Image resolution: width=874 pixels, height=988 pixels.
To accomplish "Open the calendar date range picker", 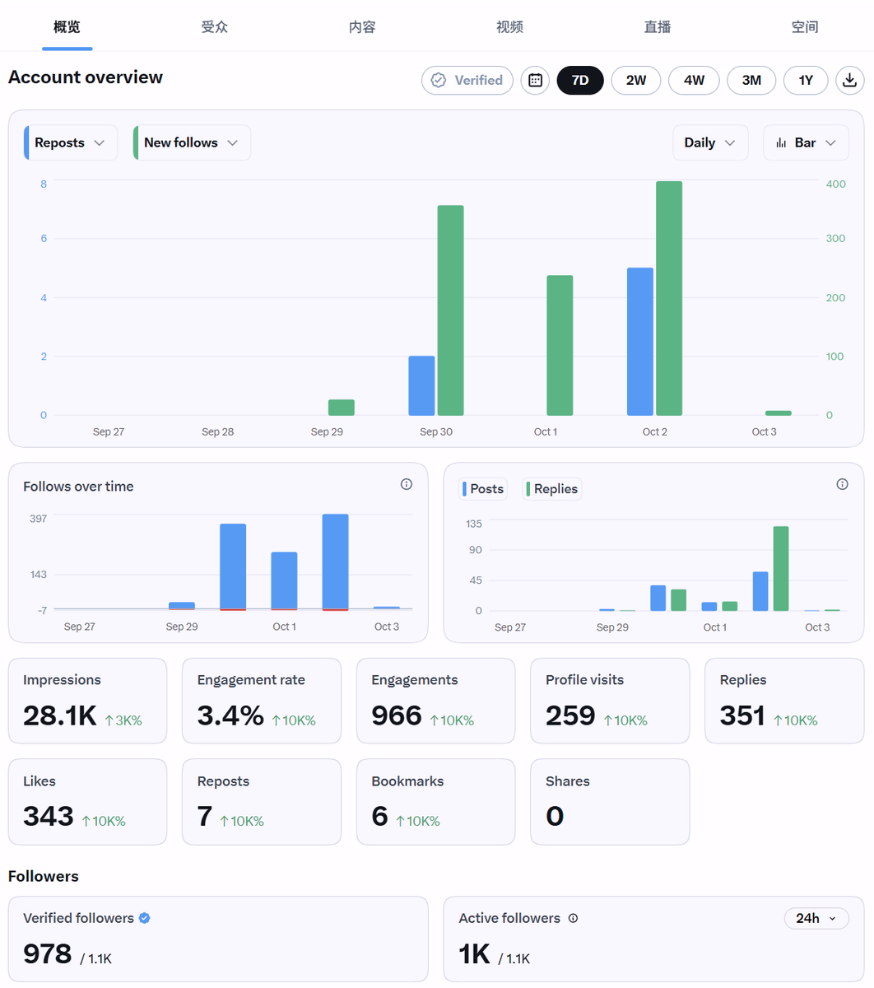I will click(535, 80).
